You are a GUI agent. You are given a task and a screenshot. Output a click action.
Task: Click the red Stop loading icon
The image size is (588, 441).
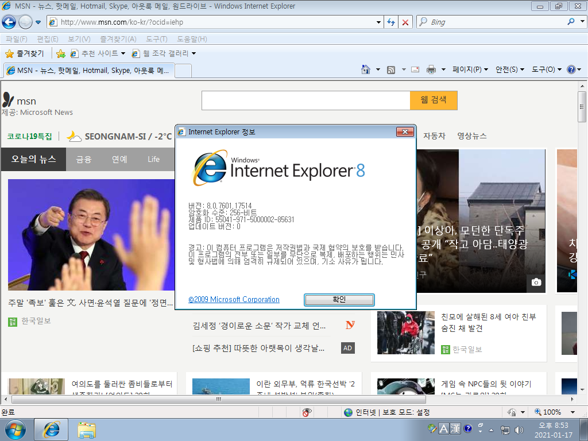[x=405, y=22]
